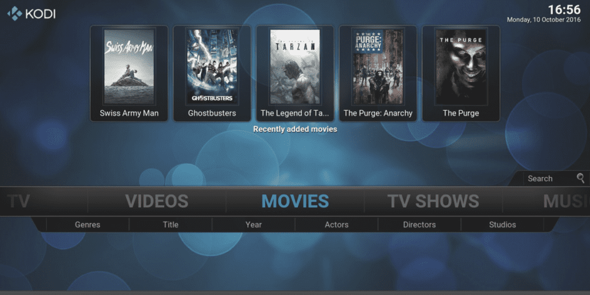
Task: Click The Legend of Ta... title text
Action: tap(295, 114)
